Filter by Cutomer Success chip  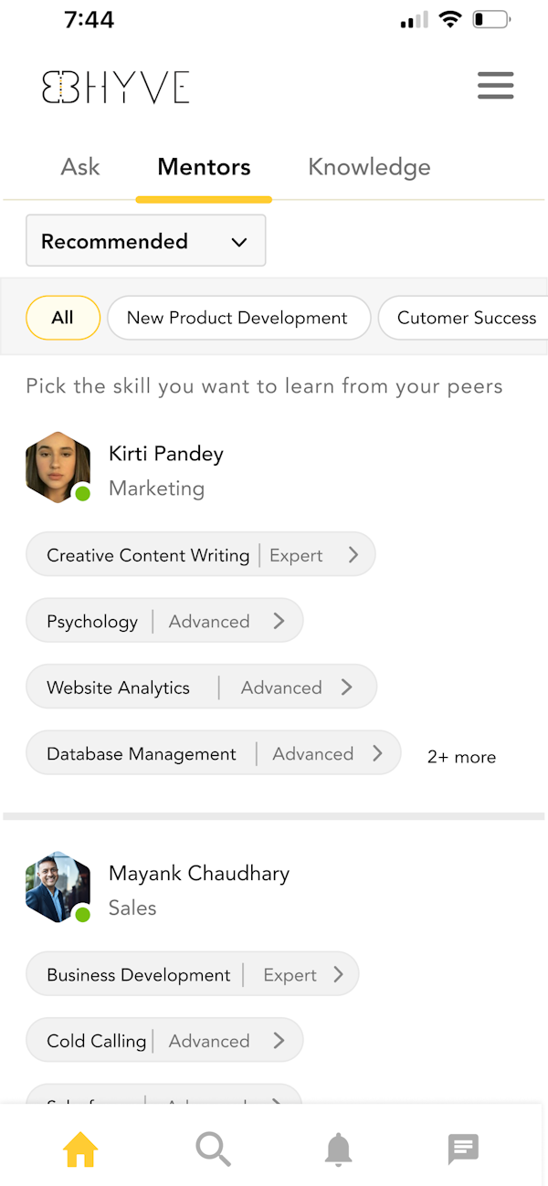point(466,318)
